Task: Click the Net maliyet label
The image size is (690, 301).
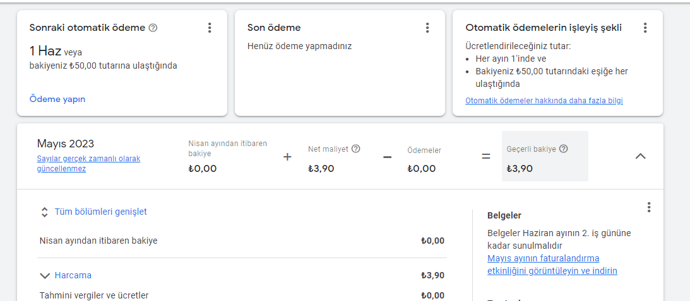Action: tap(328, 149)
